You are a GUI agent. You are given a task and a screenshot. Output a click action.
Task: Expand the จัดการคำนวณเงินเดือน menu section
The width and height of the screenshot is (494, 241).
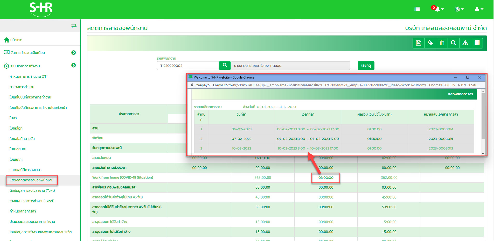click(x=73, y=53)
